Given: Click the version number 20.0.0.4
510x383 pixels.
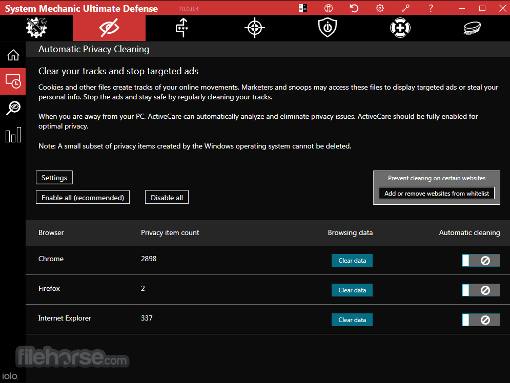Looking at the screenshot, I should tap(188, 9).
